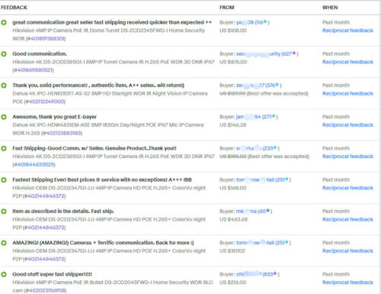
Task: Open item number 402023156958 link
Action: pyautogui.click(x=45, y=290)
